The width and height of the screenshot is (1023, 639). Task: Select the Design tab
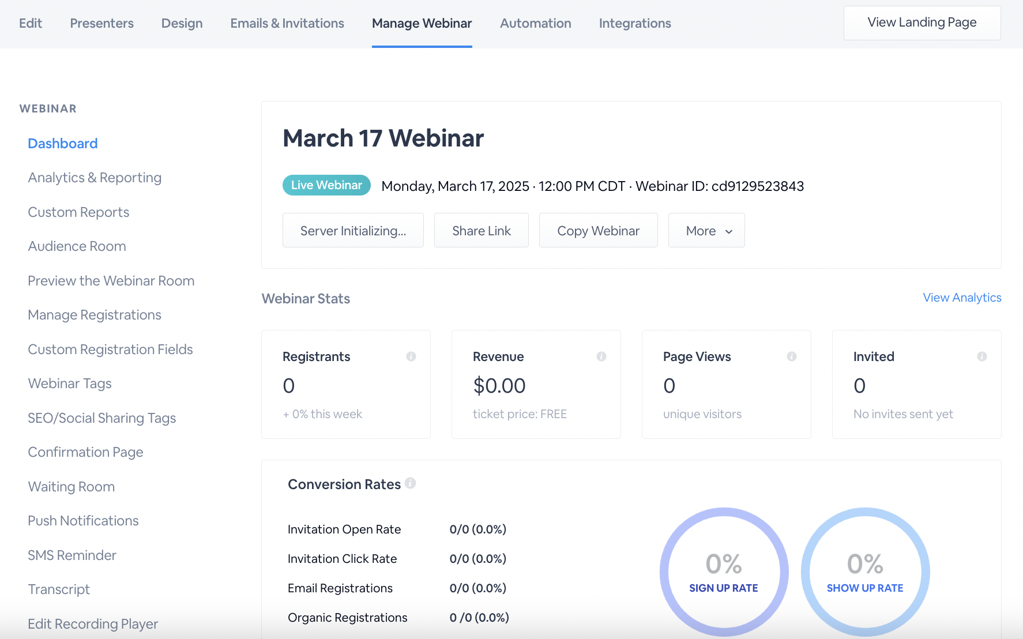click(x=182, y=23)
